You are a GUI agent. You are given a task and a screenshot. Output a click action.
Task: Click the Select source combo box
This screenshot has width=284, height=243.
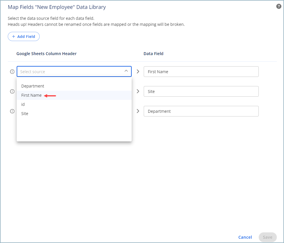[x=74, y=72]
